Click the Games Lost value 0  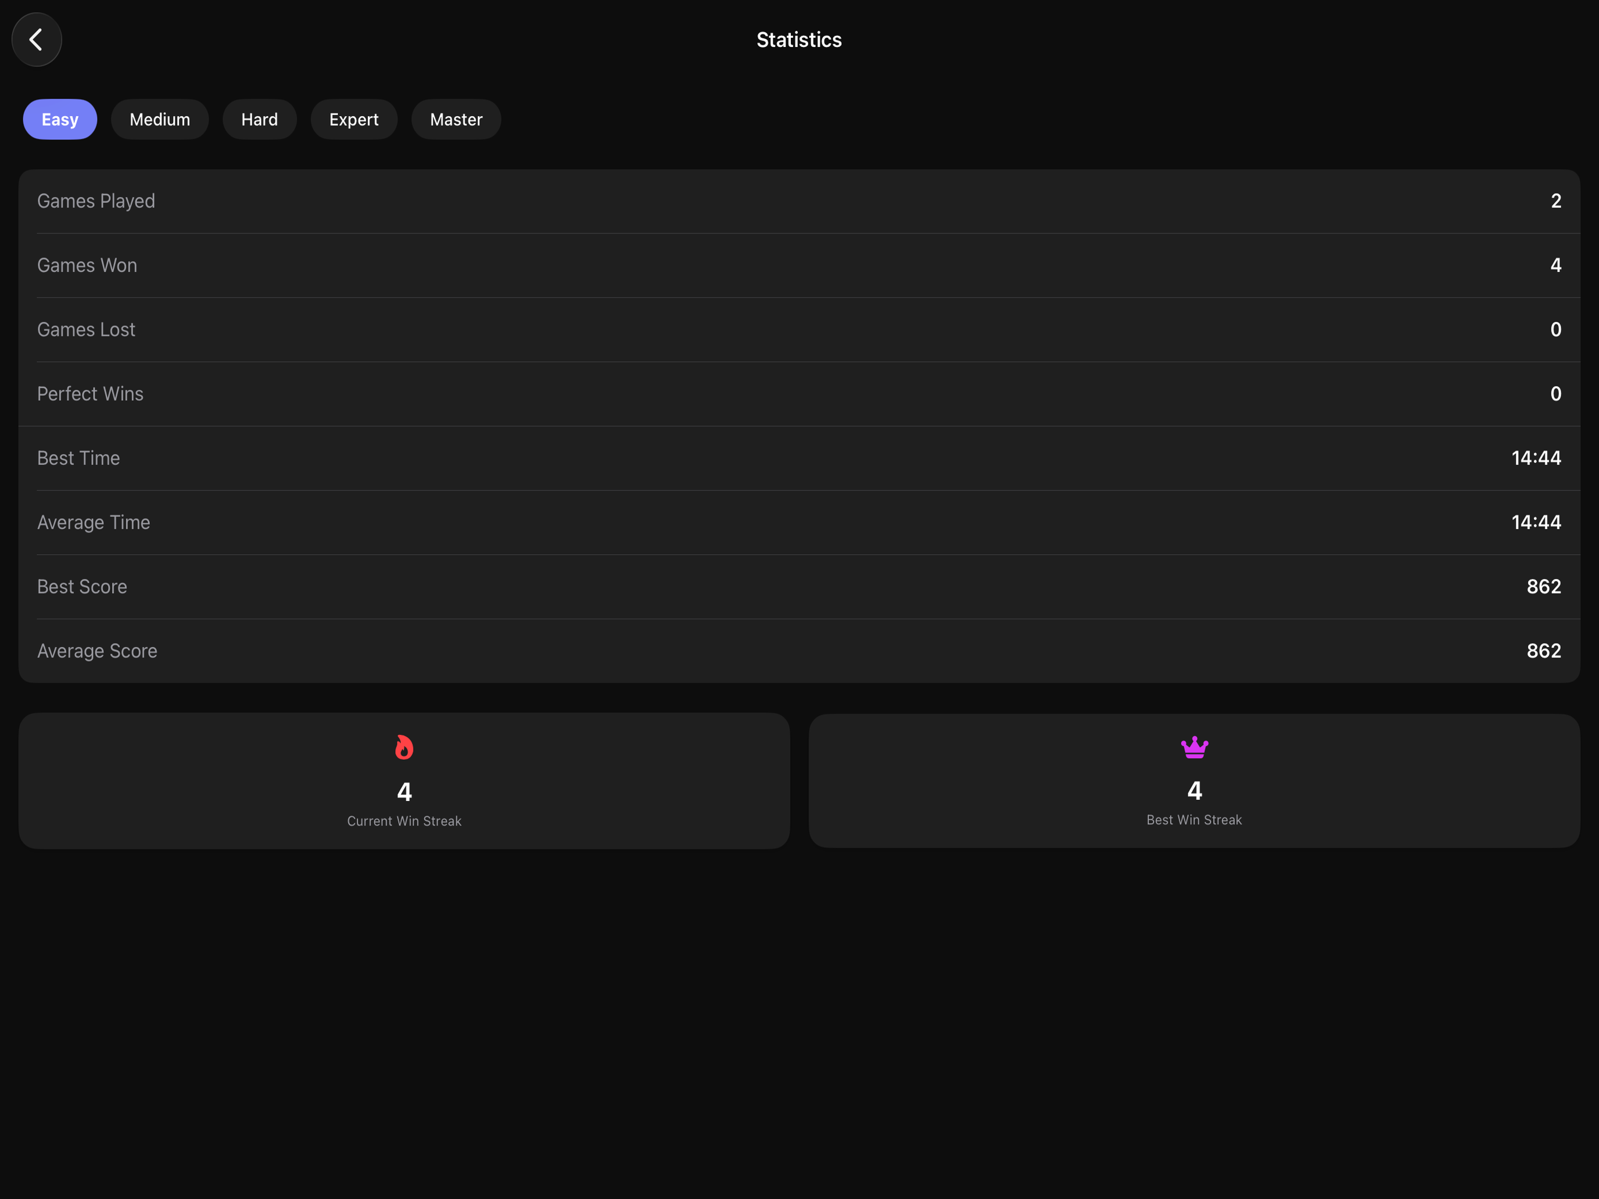tap(1555, 329)
